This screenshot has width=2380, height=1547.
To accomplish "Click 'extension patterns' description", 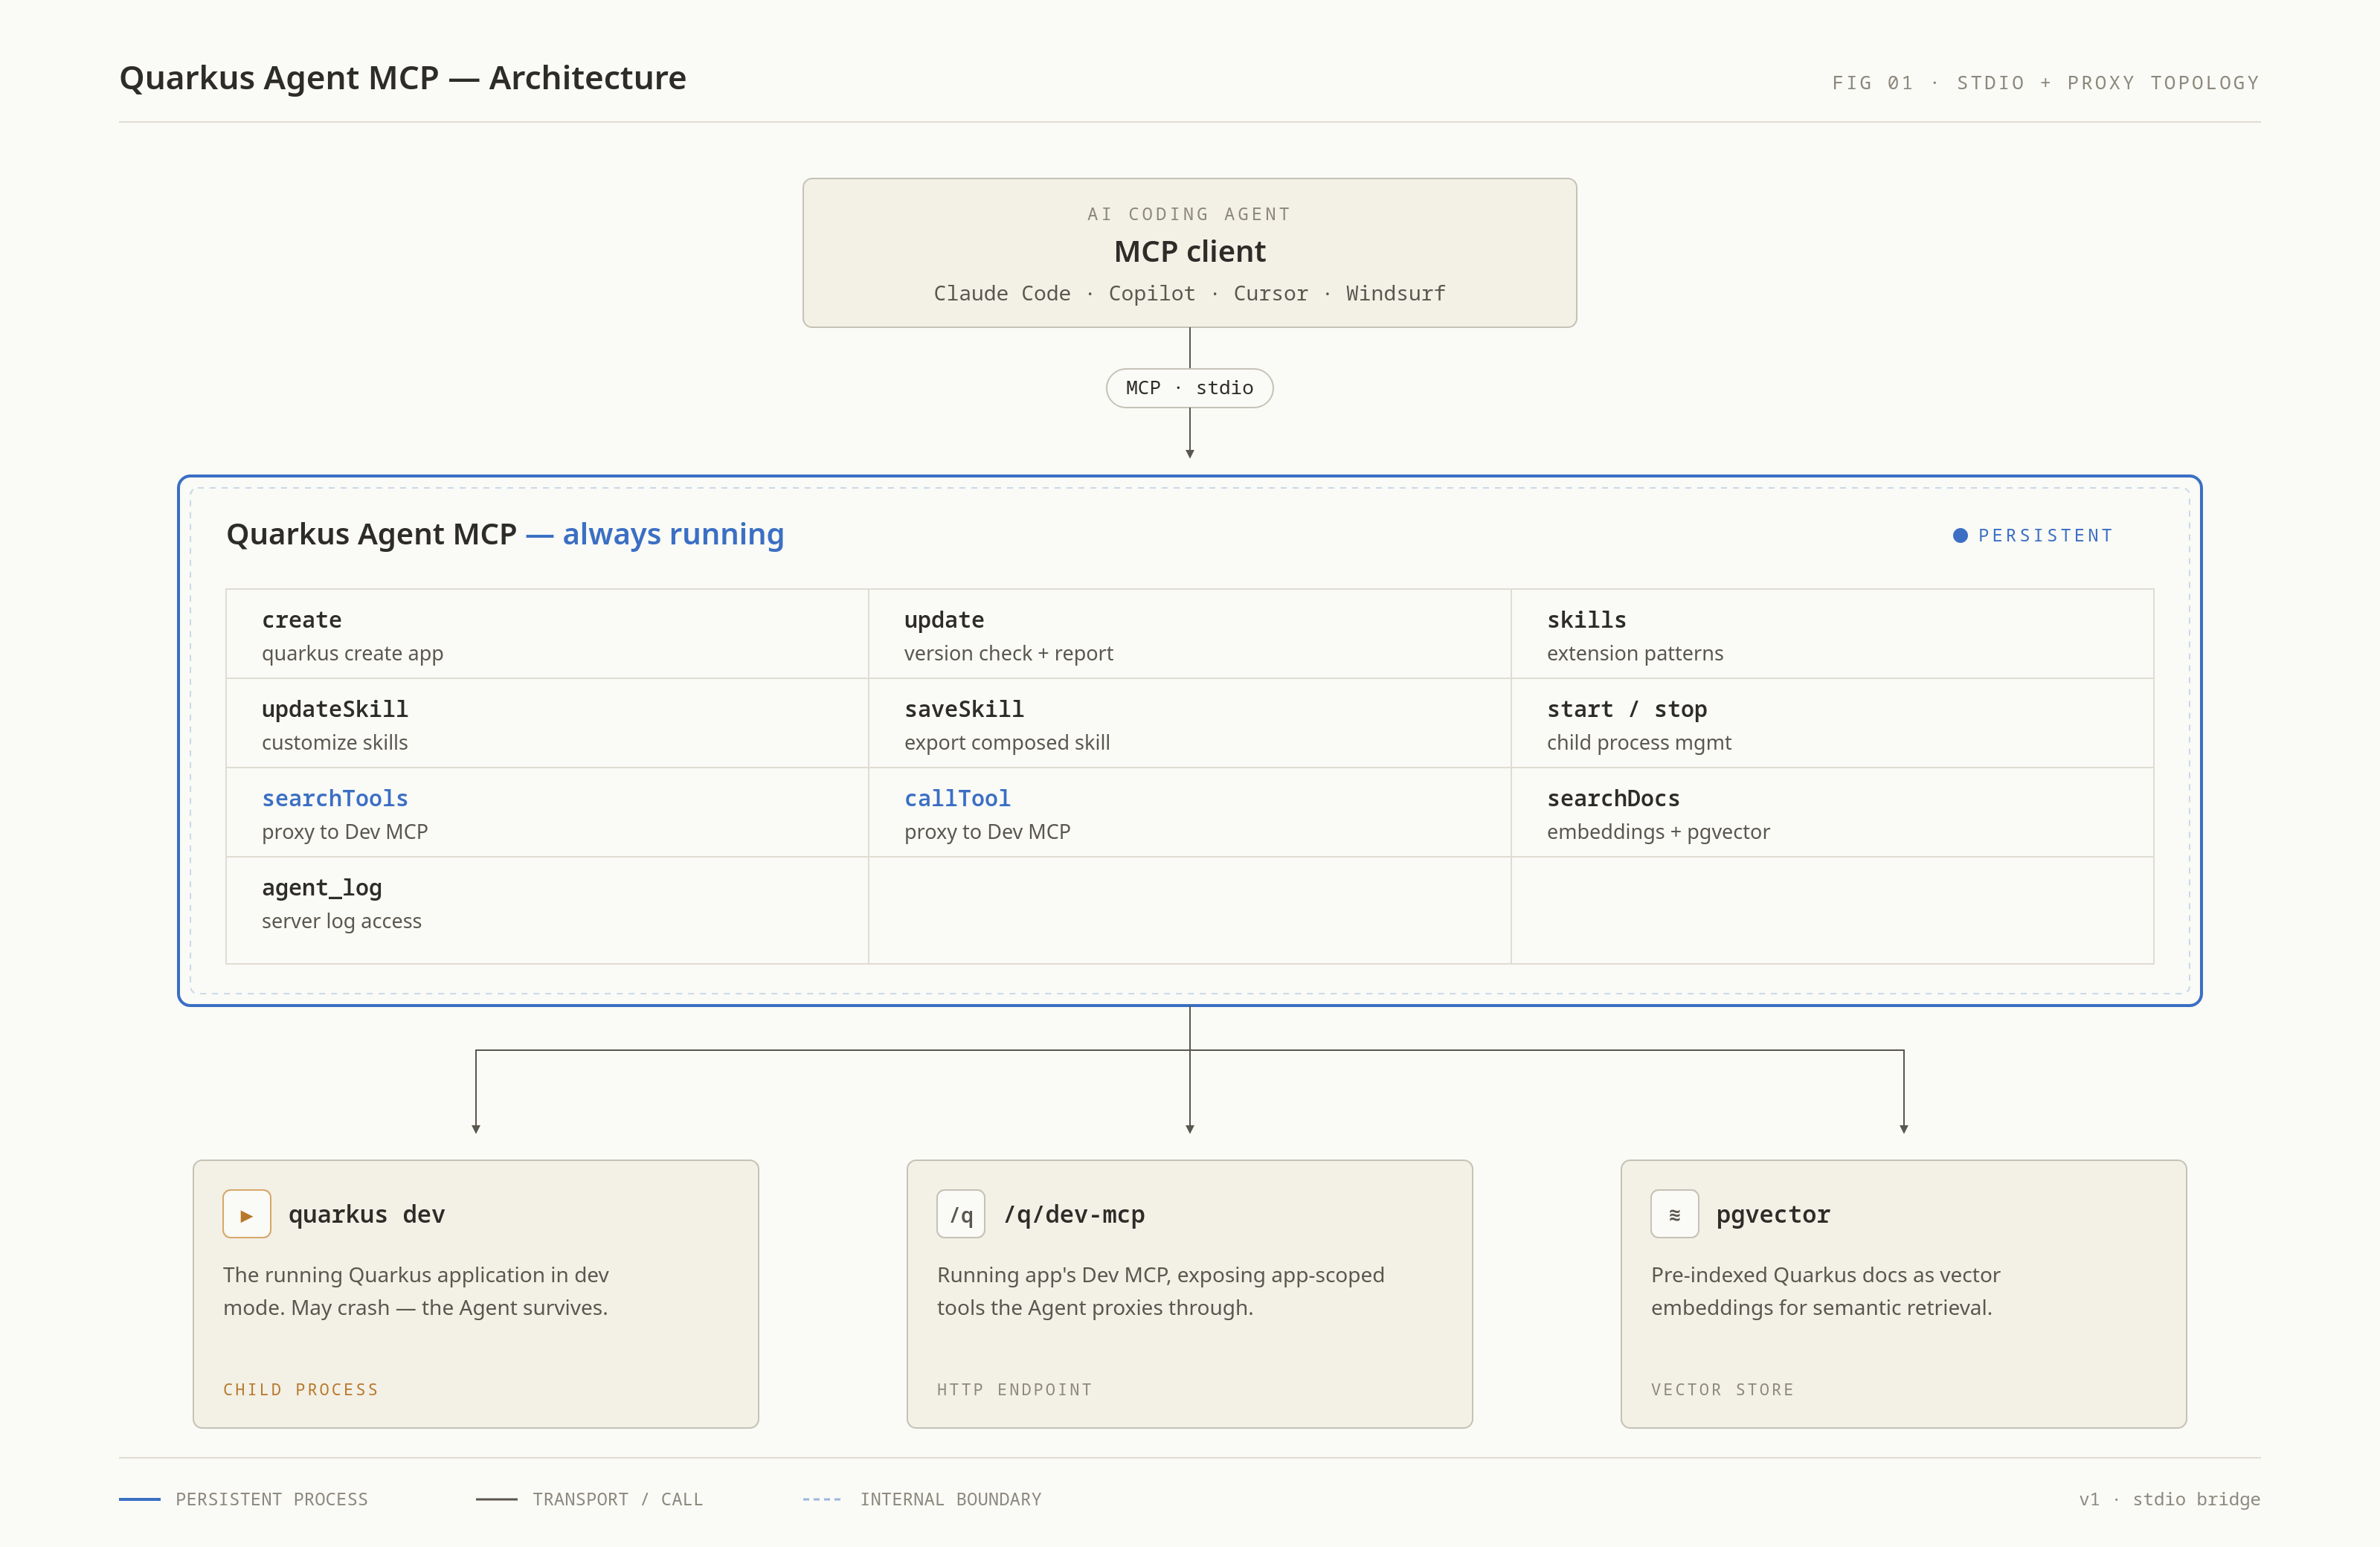I will point(1635,653).
